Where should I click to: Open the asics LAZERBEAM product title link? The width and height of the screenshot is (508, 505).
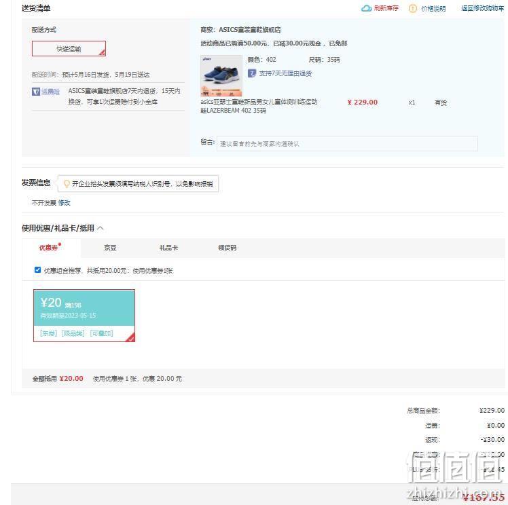tap(259, 106)
